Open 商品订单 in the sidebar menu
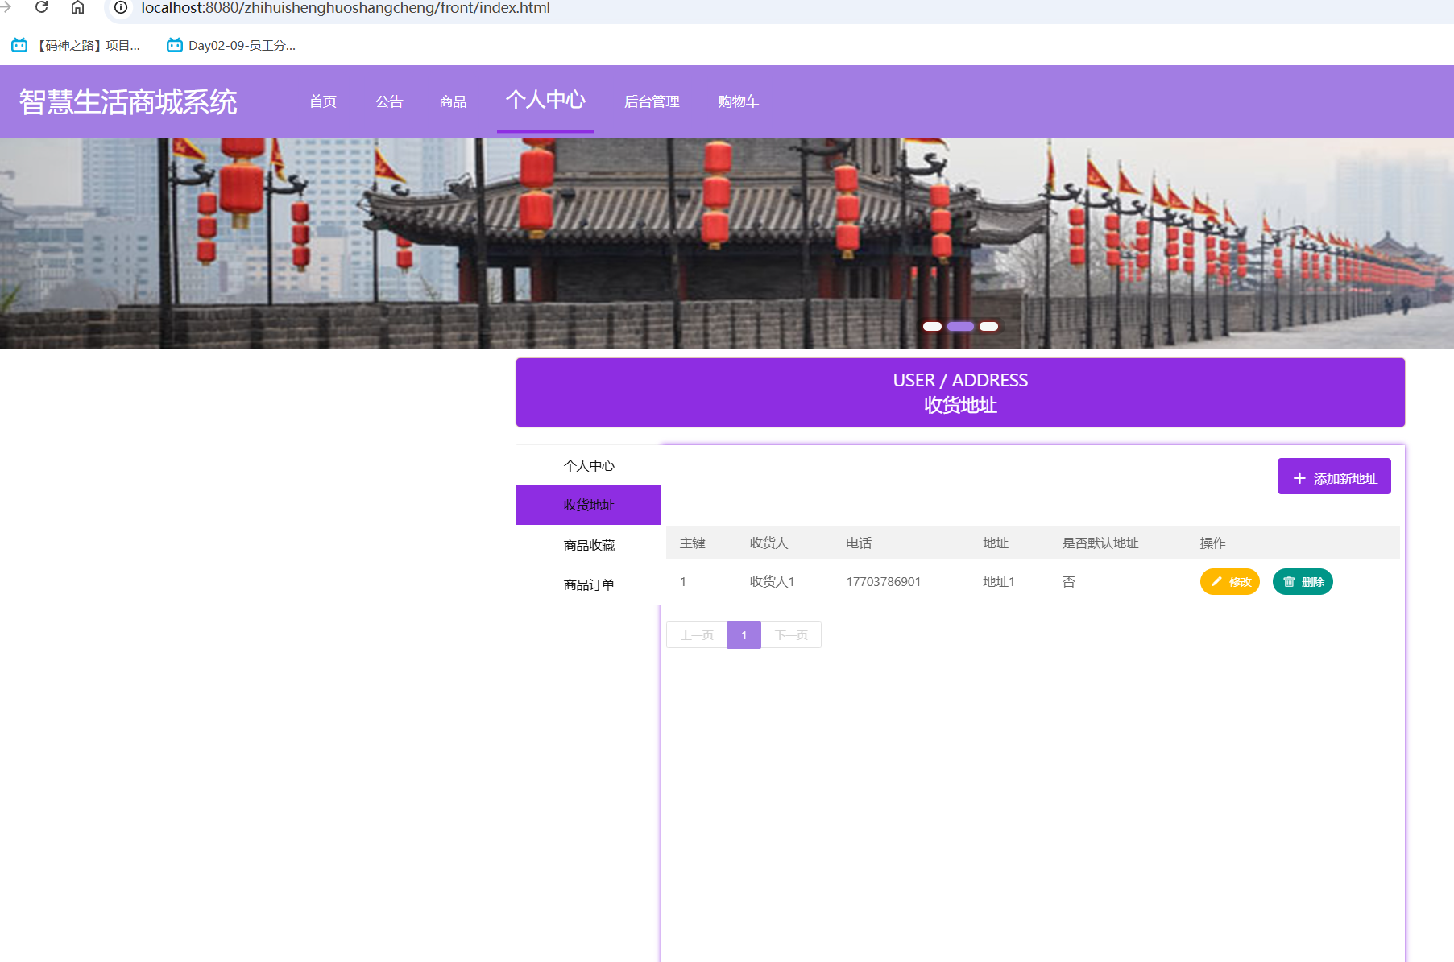The width and height of the screenshot is (1454, 962). 589,584
